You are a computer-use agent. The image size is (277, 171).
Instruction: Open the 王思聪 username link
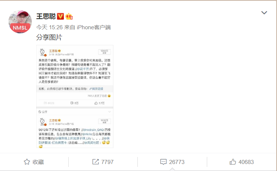(46, 16)
